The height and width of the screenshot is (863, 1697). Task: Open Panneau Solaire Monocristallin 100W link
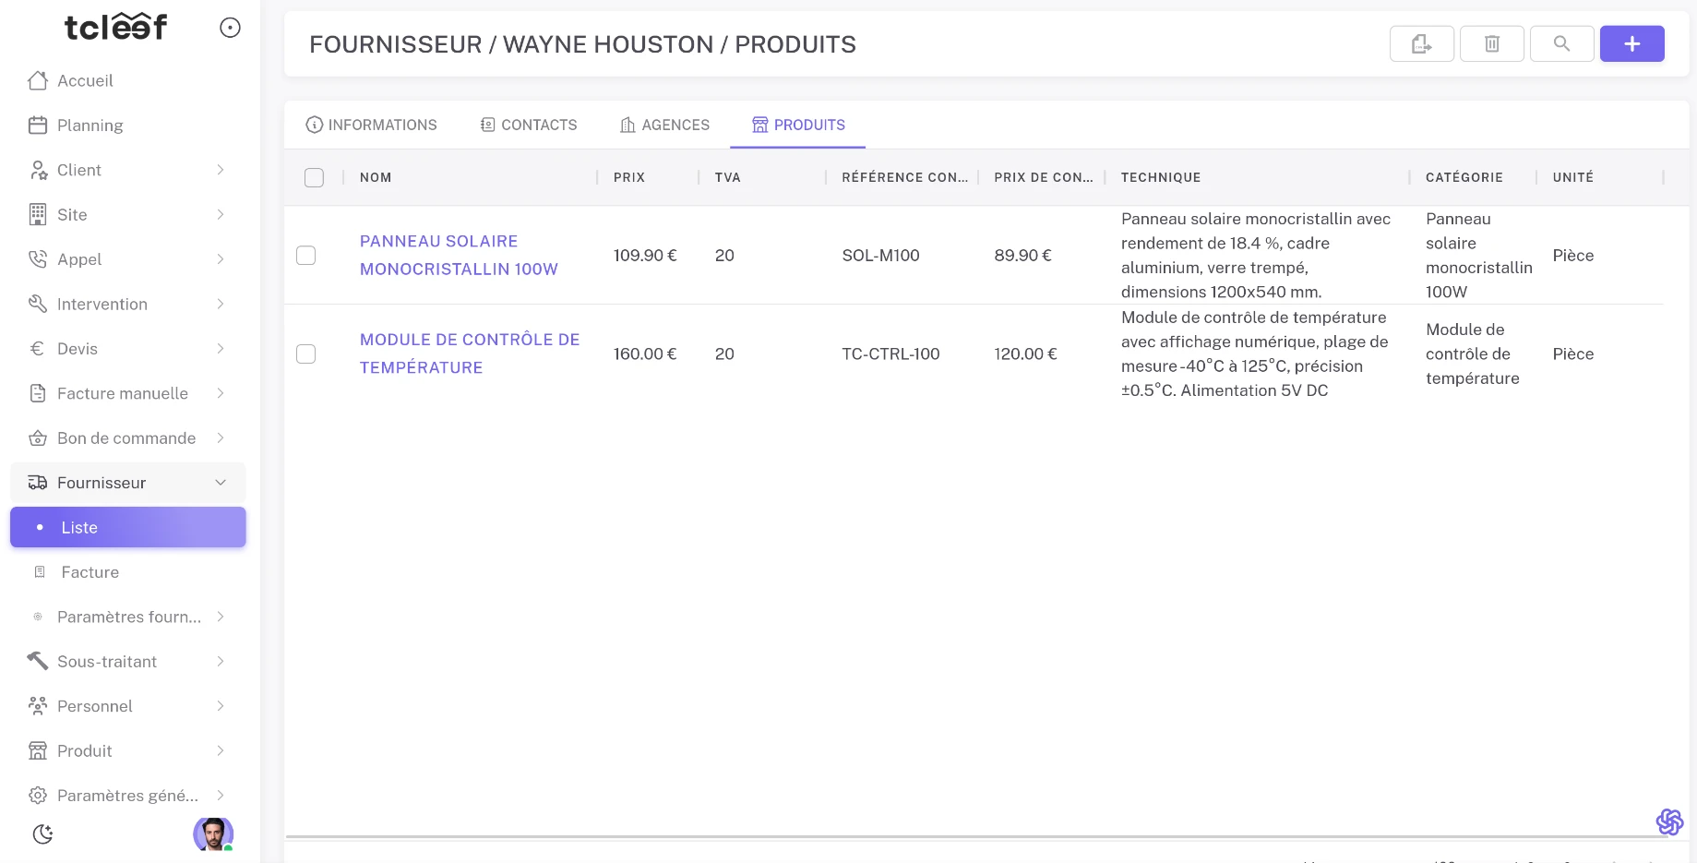(459, 255)
